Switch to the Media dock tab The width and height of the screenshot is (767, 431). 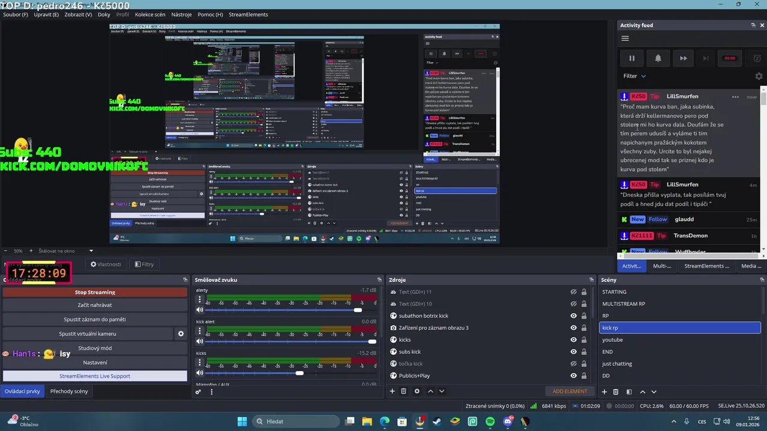point(751,266)
